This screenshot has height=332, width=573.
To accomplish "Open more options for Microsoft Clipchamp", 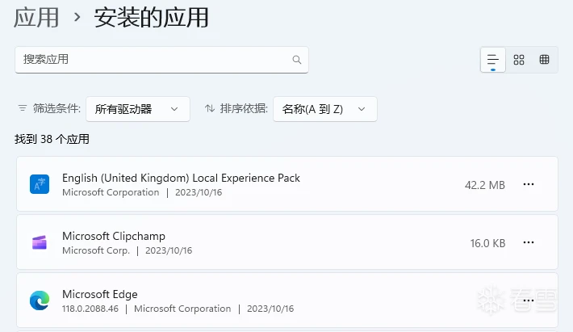I will tap(529, 242).
